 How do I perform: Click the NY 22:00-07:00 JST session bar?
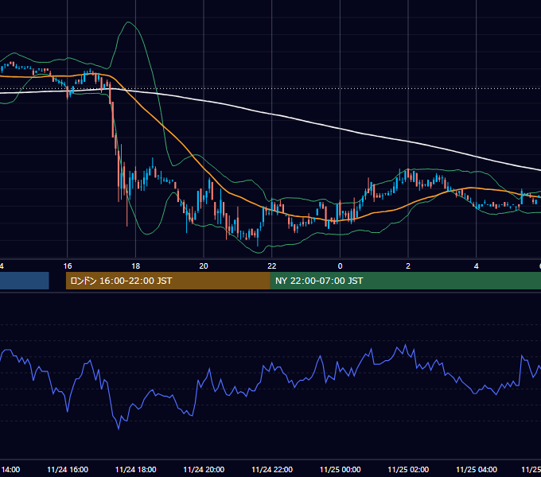coord(406,281)
